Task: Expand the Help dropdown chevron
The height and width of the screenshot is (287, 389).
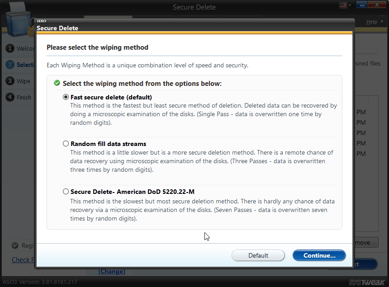Action: point(382,21)
